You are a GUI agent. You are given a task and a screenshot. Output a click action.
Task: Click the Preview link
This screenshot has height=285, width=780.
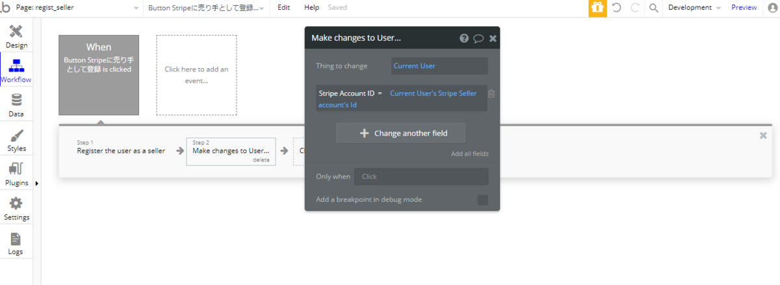[x=744, y=8]
